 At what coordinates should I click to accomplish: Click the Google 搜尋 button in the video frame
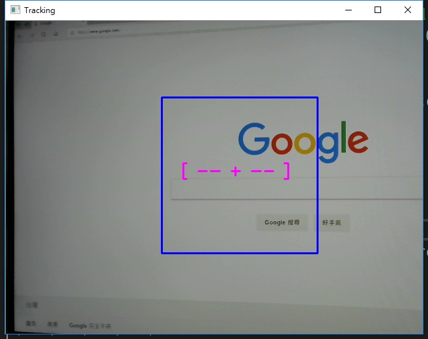pos(282,222)
